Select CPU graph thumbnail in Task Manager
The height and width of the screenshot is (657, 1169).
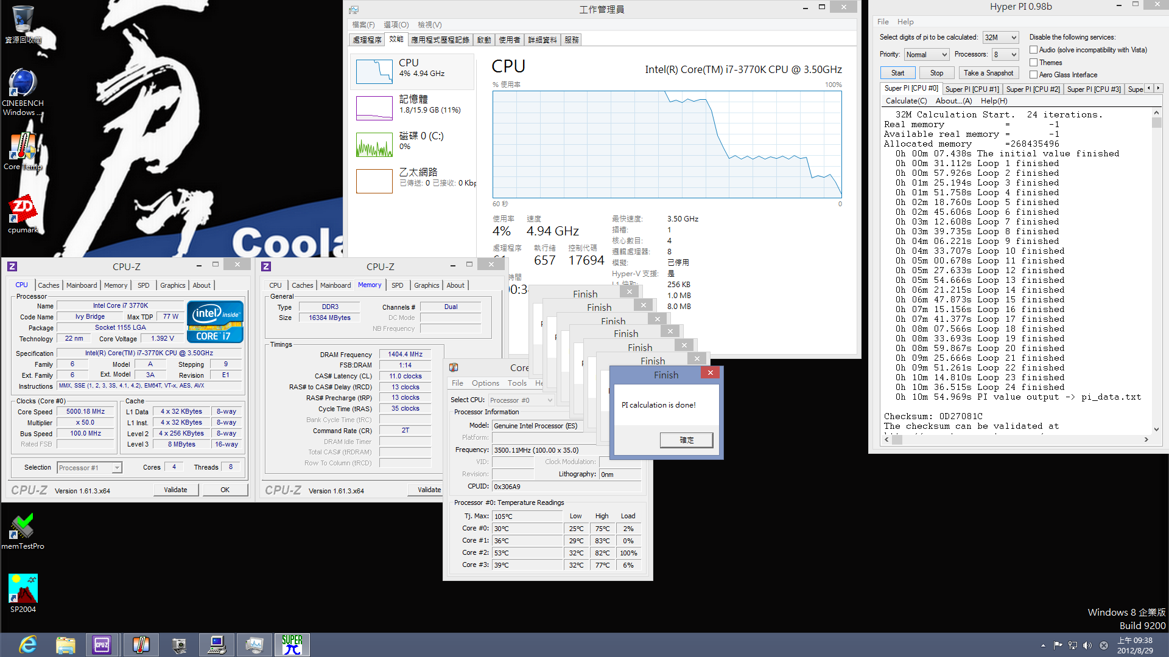374,72
